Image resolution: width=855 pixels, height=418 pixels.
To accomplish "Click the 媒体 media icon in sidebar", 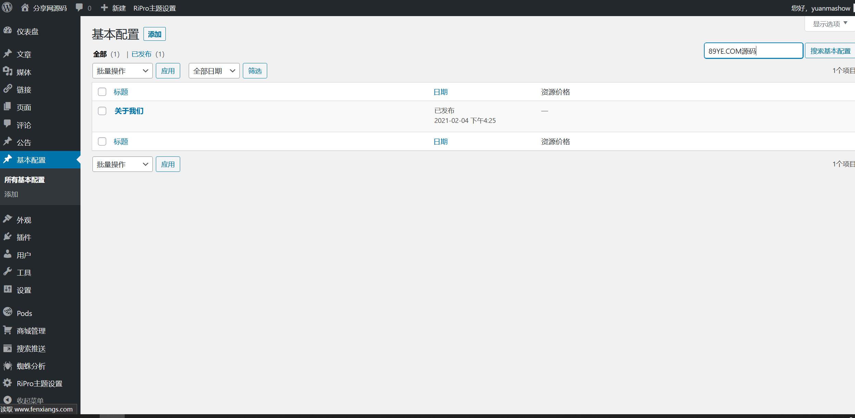I will tap(8, 71).
